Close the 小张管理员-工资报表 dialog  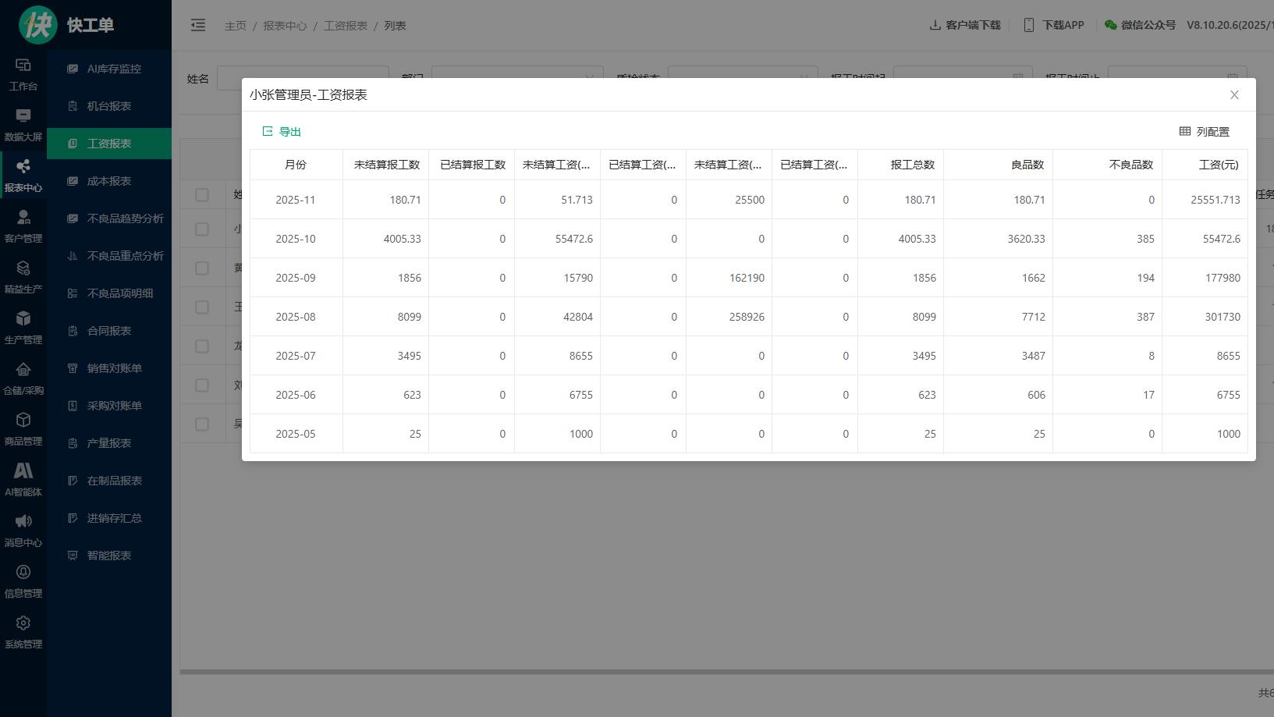pos(1234,95)
